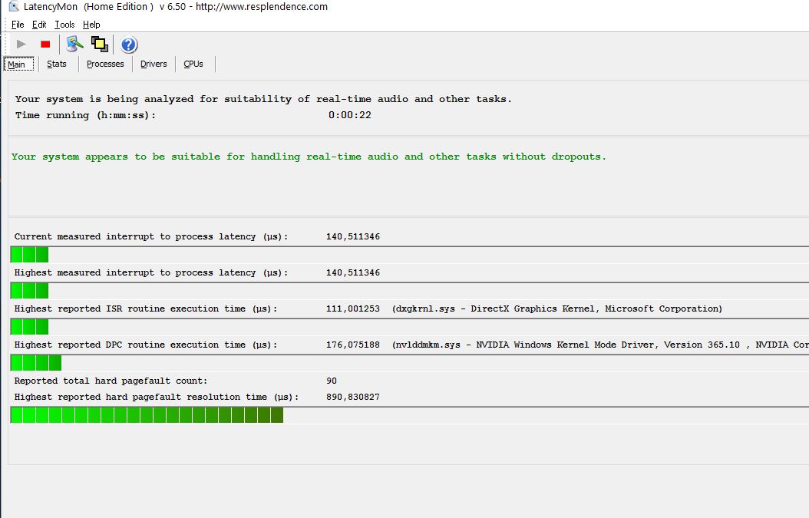Viewport: 809px width, 518px height.
Task: Click the green Start monitoring play icon
Action: point(21,45)
